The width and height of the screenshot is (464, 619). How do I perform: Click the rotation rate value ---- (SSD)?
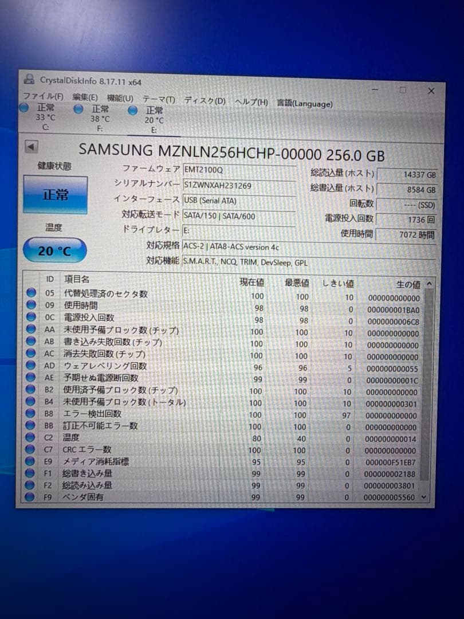pyautogui.click(x=407, y=205)
